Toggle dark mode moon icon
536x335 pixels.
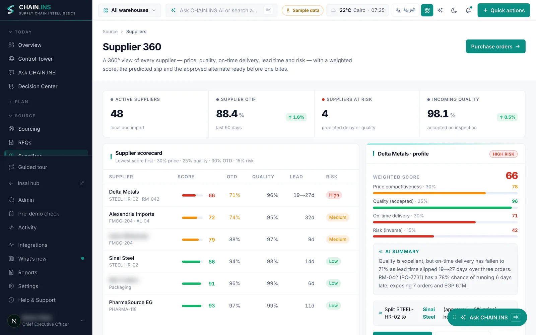pos(454,10)
